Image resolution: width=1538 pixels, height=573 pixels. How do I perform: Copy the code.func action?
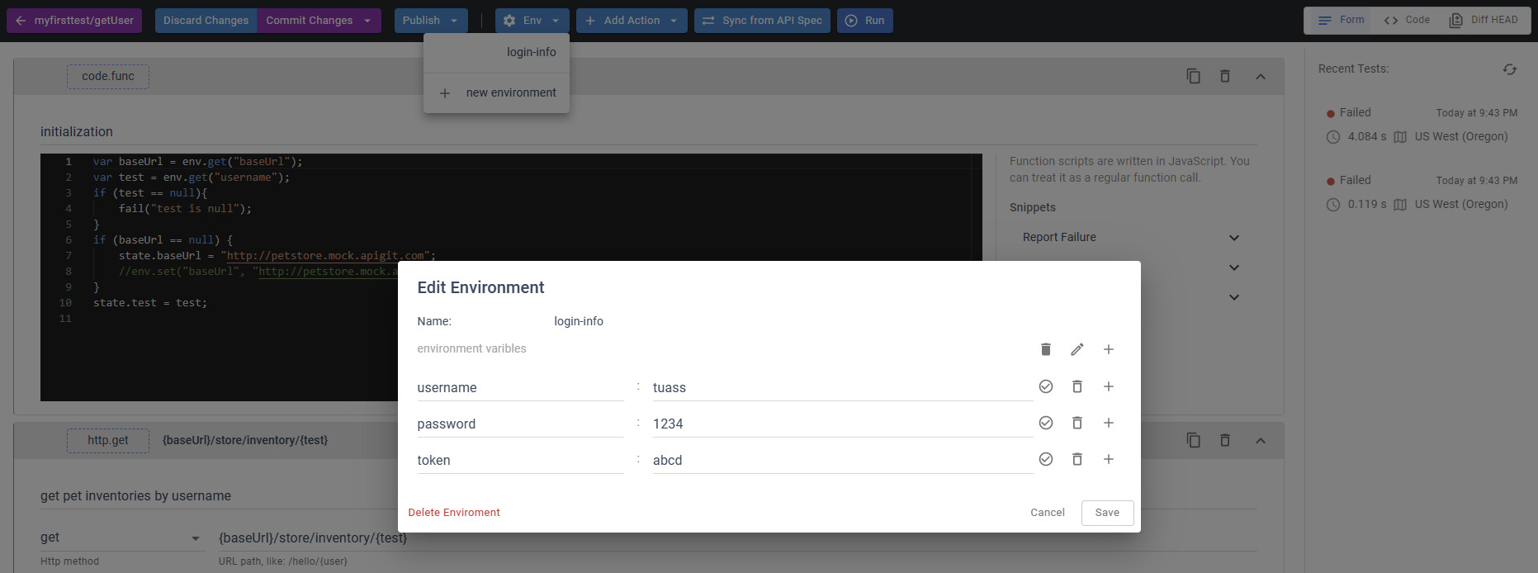[x=1193, y=76]
